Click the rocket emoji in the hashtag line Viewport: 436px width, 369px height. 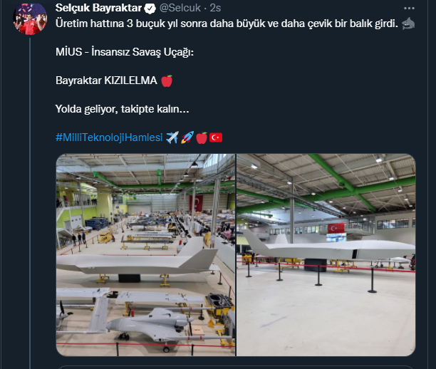(187, 137)
